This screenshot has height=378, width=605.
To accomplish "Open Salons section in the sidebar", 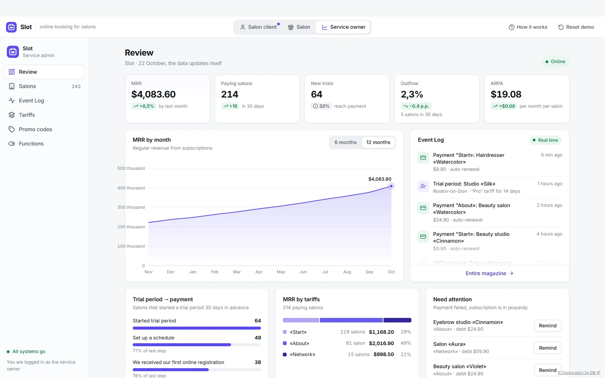I will [x=45, y=86].
